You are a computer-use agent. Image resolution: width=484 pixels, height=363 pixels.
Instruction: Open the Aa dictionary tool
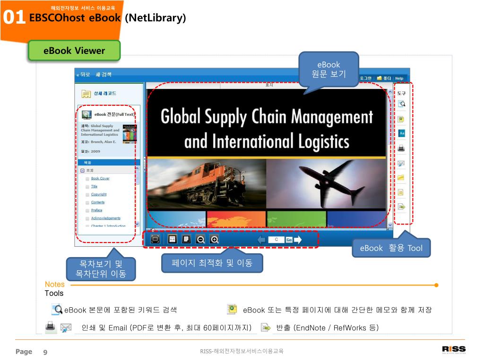pyautogui.click(x=401, y=133)
